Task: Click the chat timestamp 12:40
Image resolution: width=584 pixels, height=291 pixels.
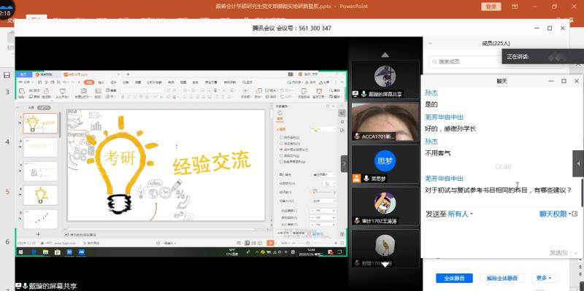Action: pos(502,167)
